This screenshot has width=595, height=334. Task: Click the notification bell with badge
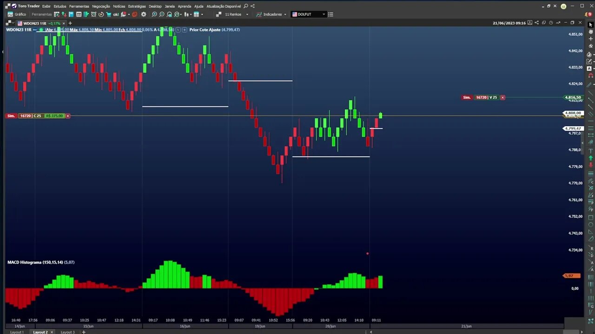pyautogui.click(x=588, y=14)
